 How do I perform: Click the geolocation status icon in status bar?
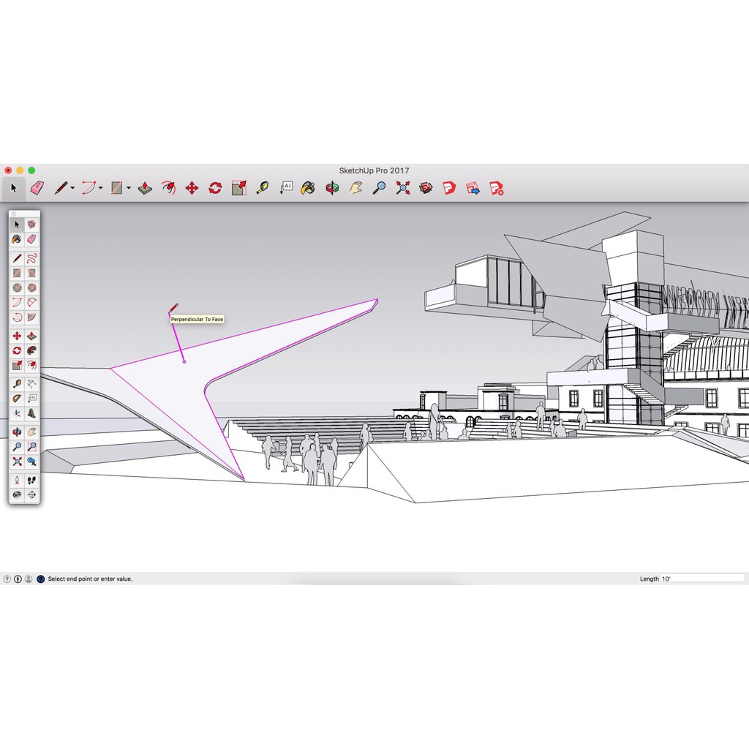coord(7,579)
